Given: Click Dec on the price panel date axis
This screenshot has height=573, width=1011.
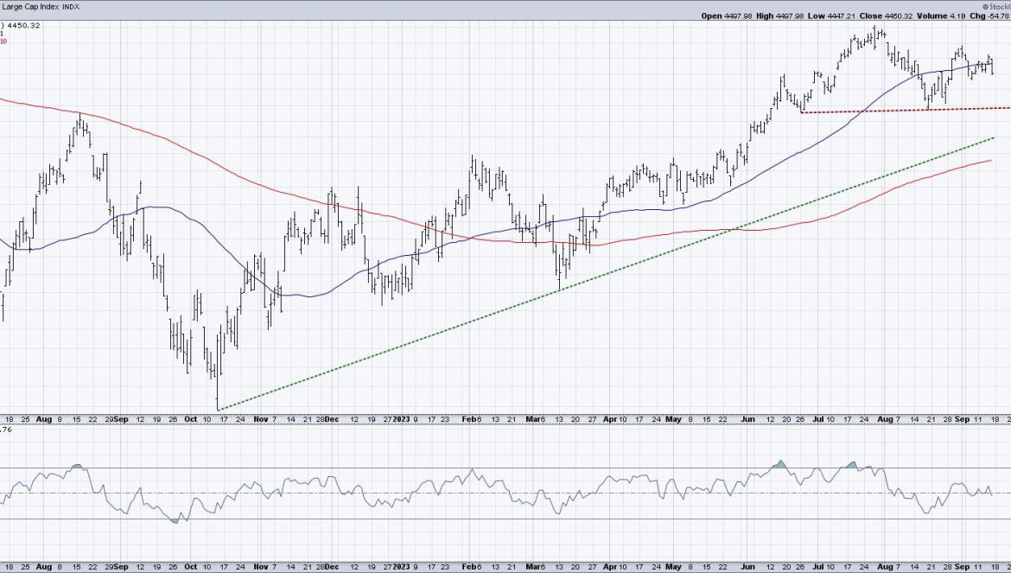Looking at the screenshot, I should pyautogui.click(x=332, y=419).
